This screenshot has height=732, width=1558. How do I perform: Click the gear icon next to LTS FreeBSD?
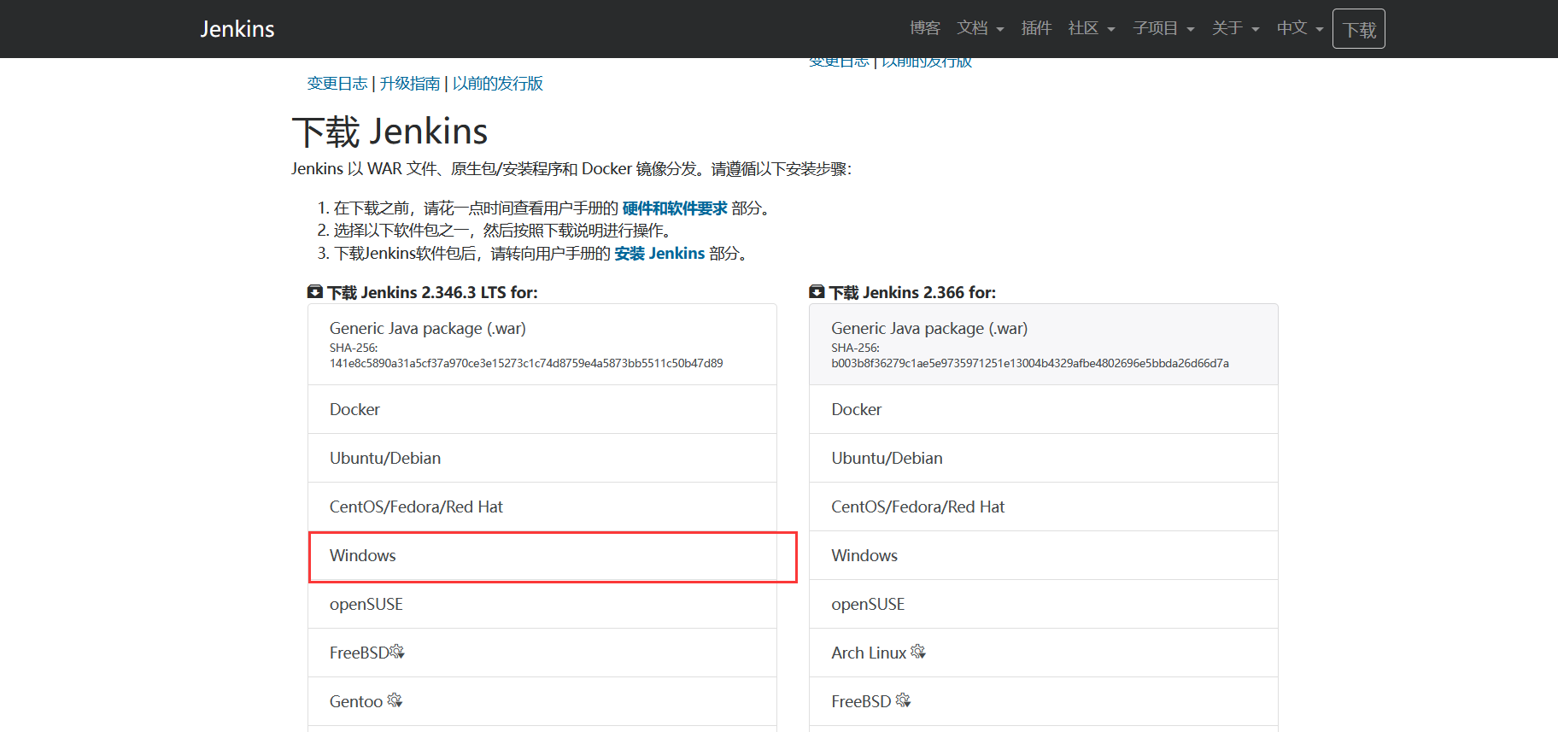point(397,652)
